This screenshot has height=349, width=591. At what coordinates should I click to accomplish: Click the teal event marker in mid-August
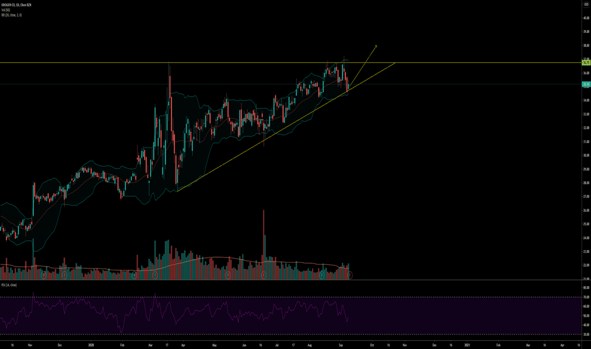pos(321,276)
